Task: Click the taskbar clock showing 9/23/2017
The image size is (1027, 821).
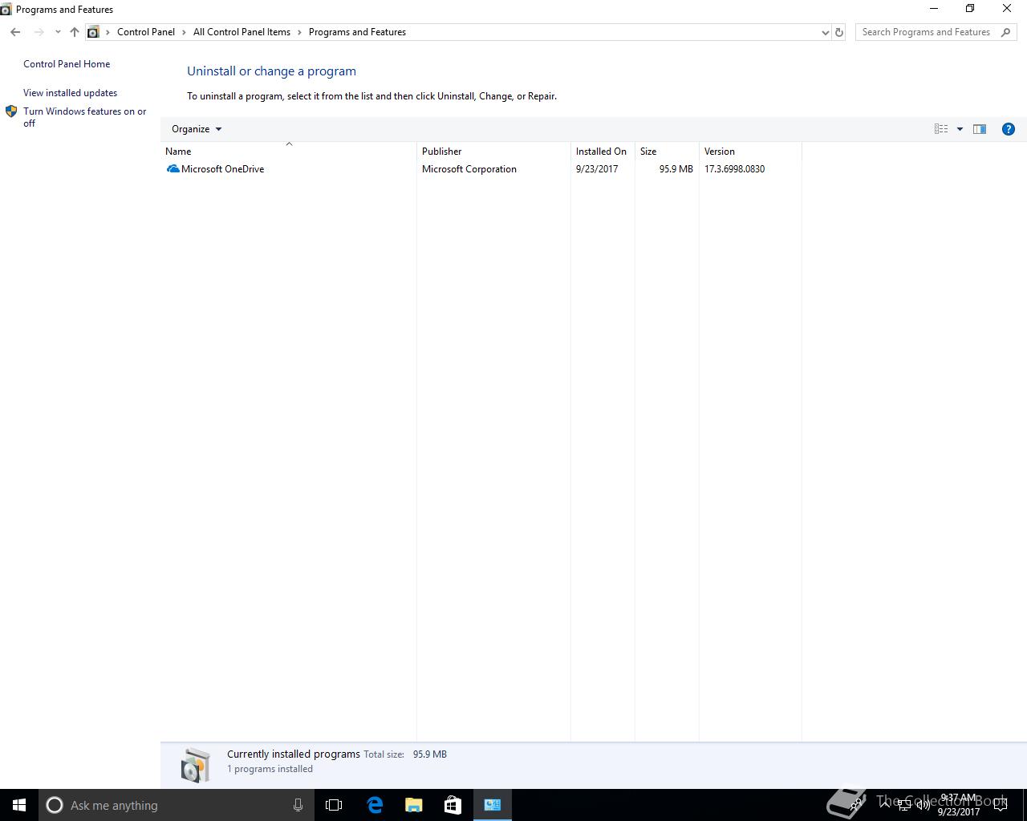Action: tap(959, 805)
